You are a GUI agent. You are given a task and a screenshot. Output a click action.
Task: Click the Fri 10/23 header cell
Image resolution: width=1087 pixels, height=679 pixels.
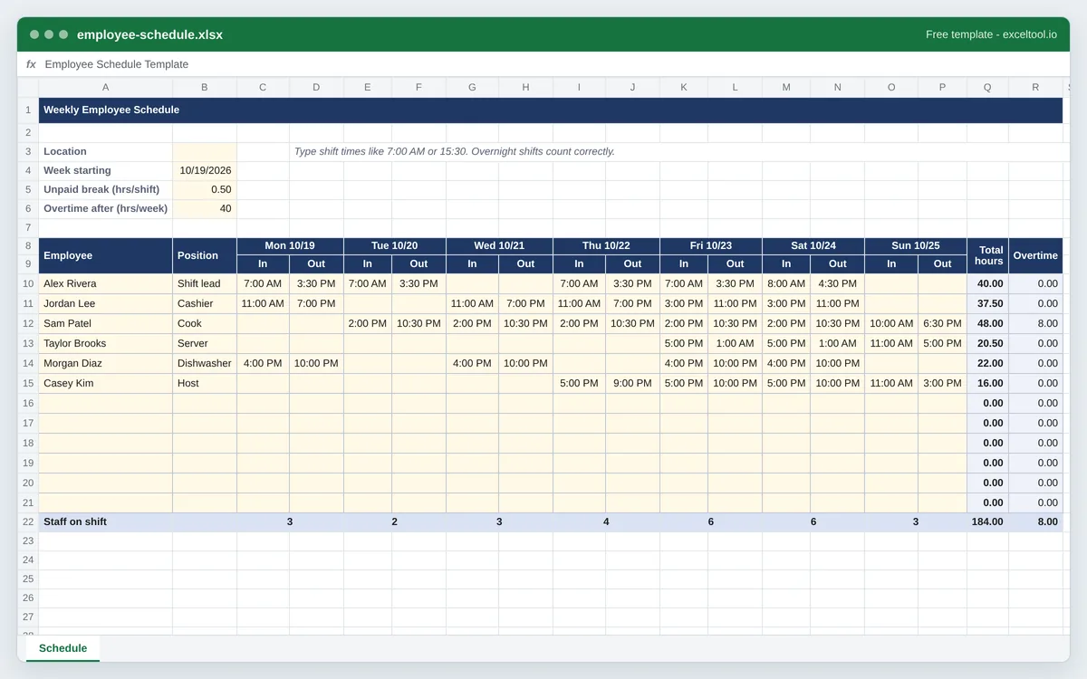coord(711,246)
